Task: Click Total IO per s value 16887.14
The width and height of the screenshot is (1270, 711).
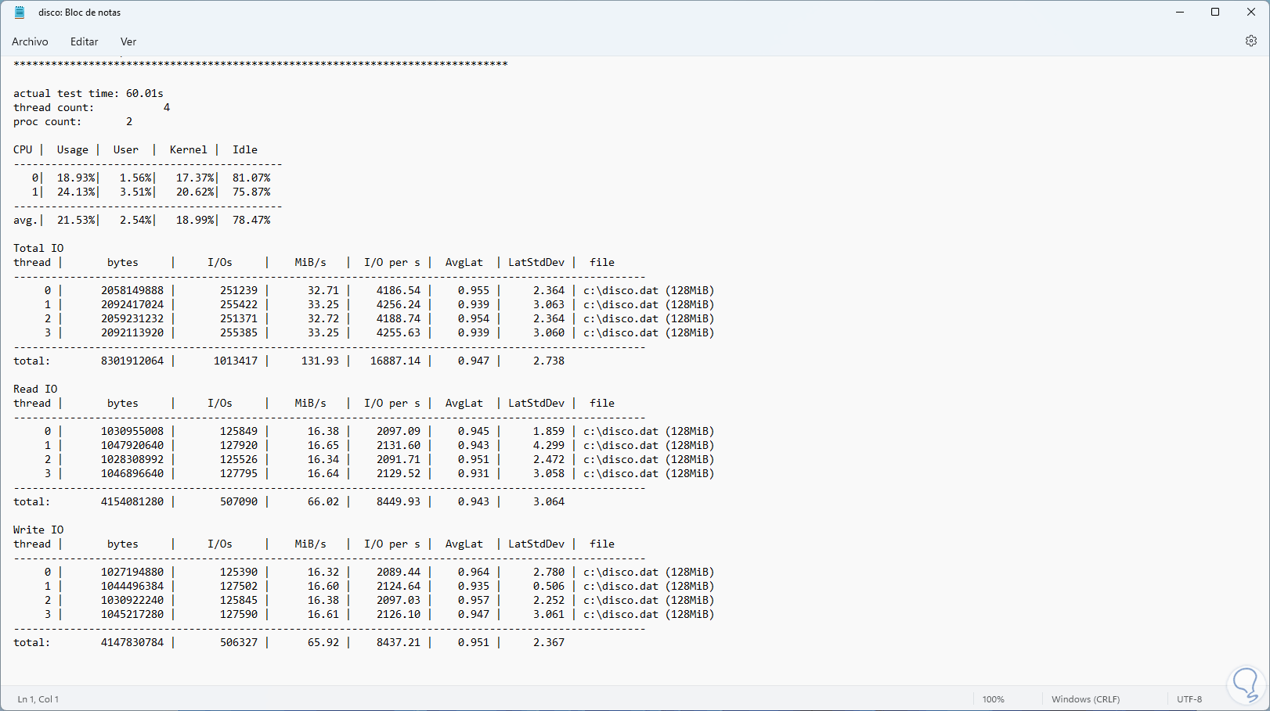Action: tap(395, 361)
